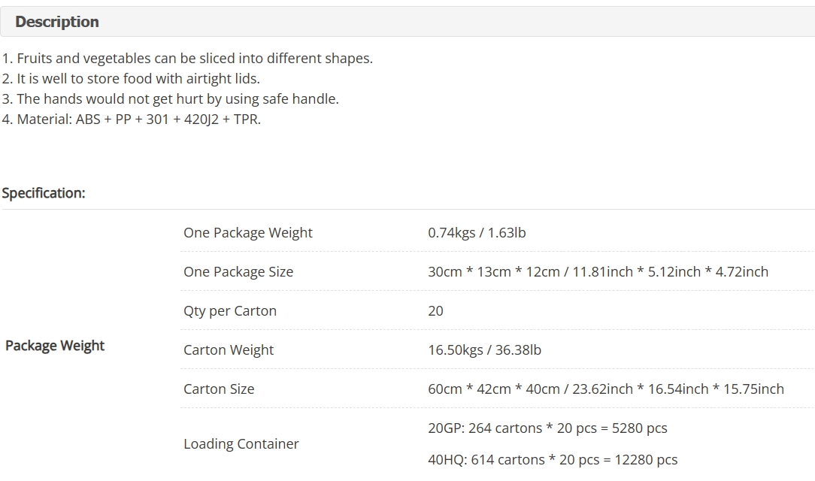The width and height of the screenshot is (815, 481).
Task: Select the 40HQ 614 cartons line
Action: click(x=553, y=460)
